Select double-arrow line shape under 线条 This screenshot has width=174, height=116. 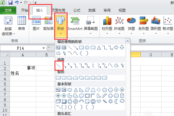(x=70, y=65)
